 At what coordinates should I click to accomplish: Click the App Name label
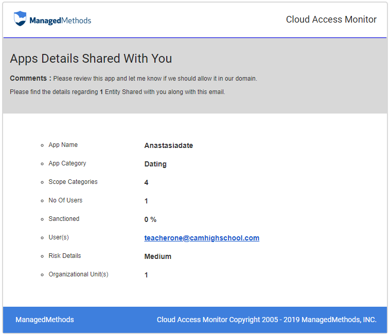63,145
